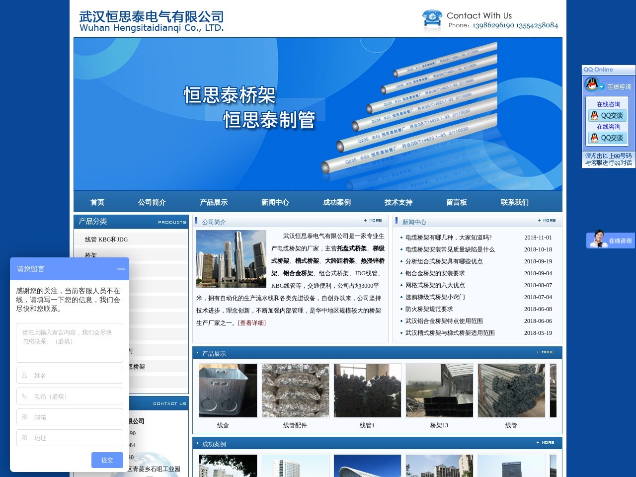Click the 线管1 product thumbnail
Screen dimensions: 636x477
click(367, 391)
